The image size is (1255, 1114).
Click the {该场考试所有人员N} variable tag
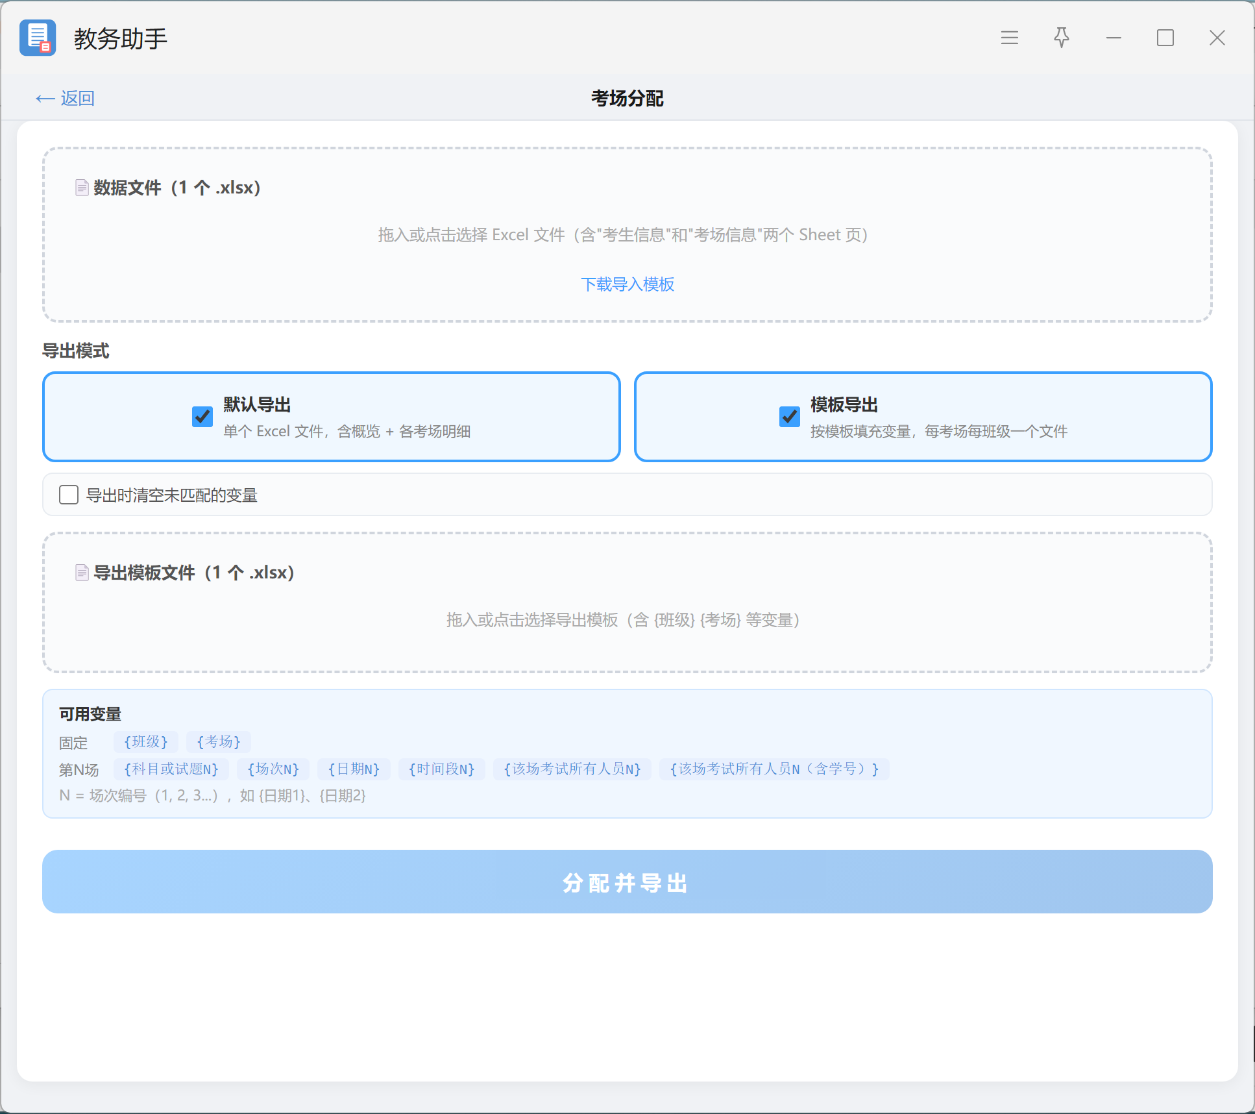[572, 769]
